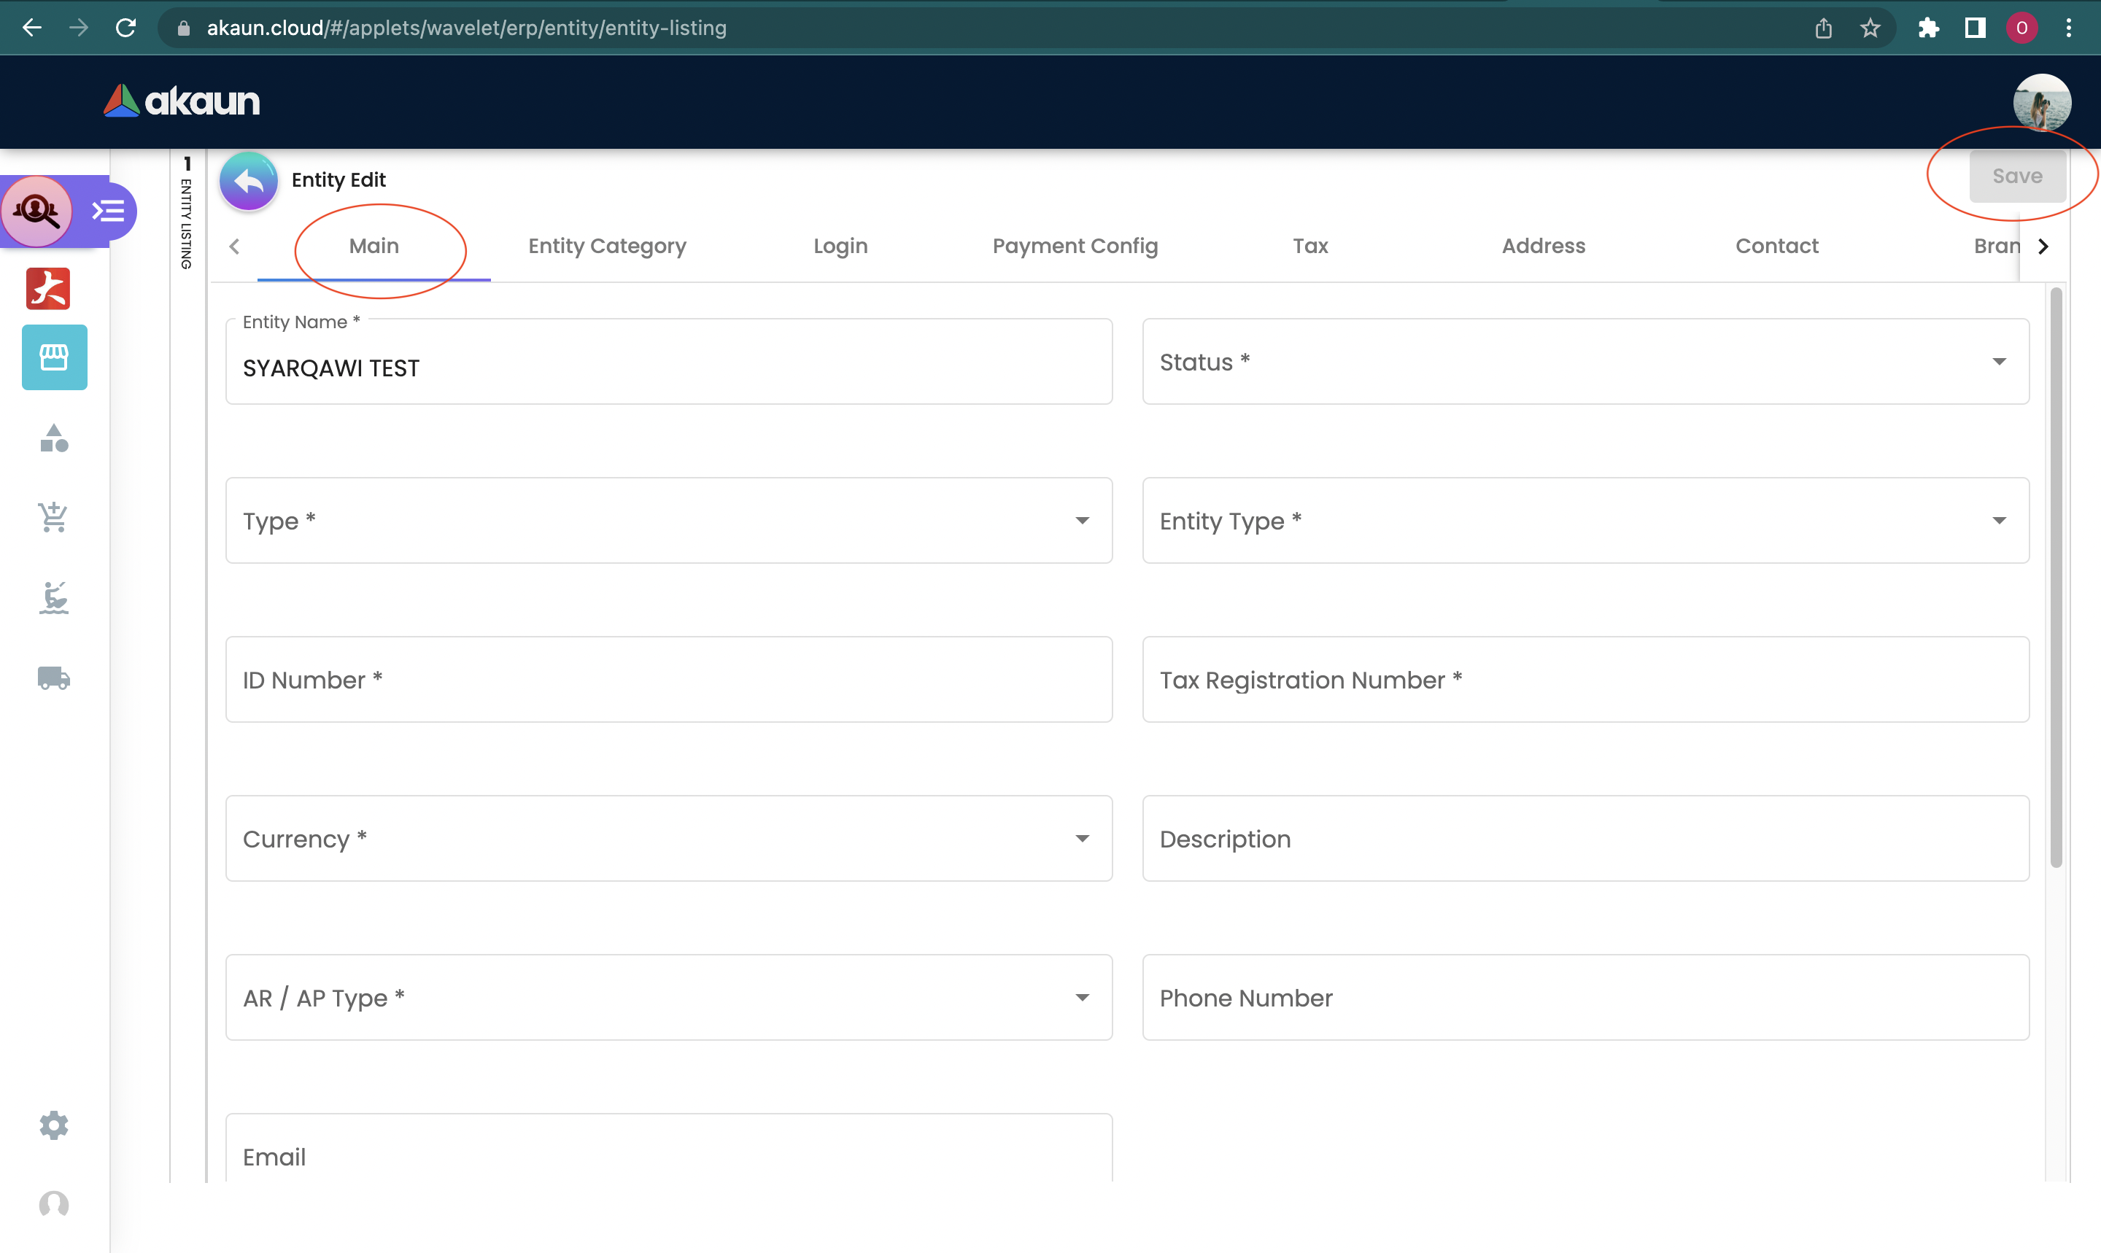Click the shapes icon in the sidebar
Image resolution: width=2101 pixels, height=1253 pixels.
coord(54,438)
